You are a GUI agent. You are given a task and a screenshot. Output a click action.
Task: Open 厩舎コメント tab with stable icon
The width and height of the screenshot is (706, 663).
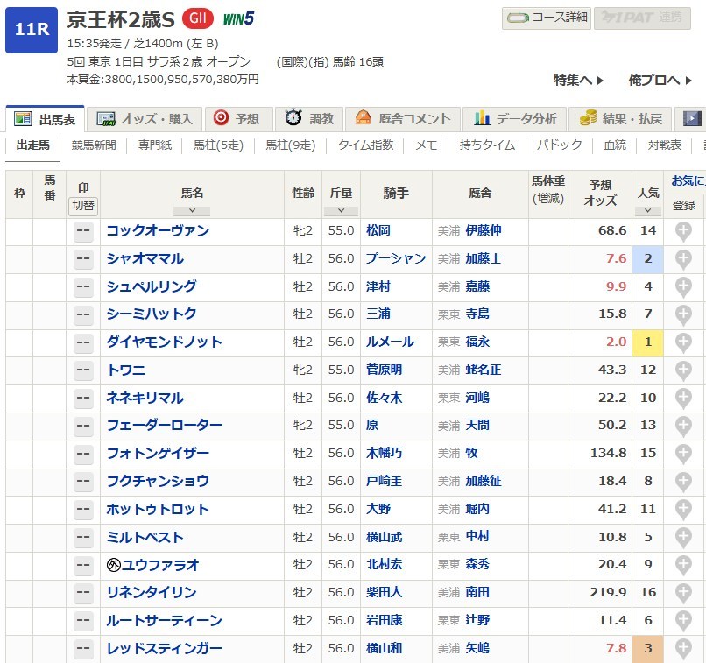tap(403, 119)
